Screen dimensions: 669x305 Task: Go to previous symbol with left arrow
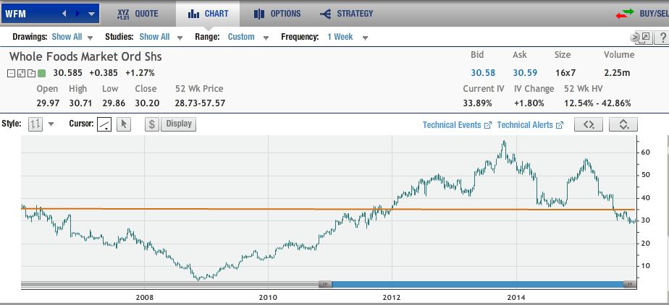point(64,14)
